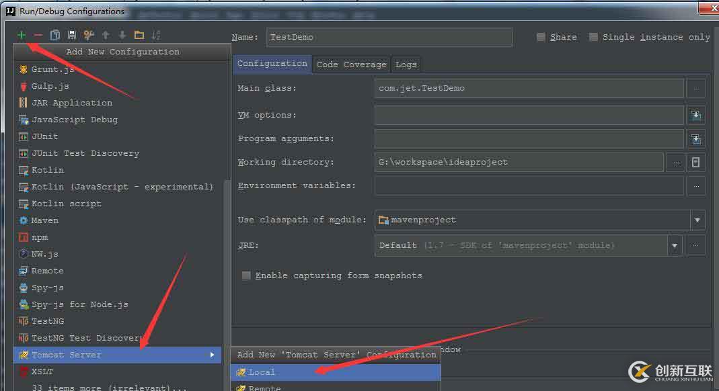Open Use classpath of module dropdown
This screenshot has width=719, height=391.
[x=697, y=220]
